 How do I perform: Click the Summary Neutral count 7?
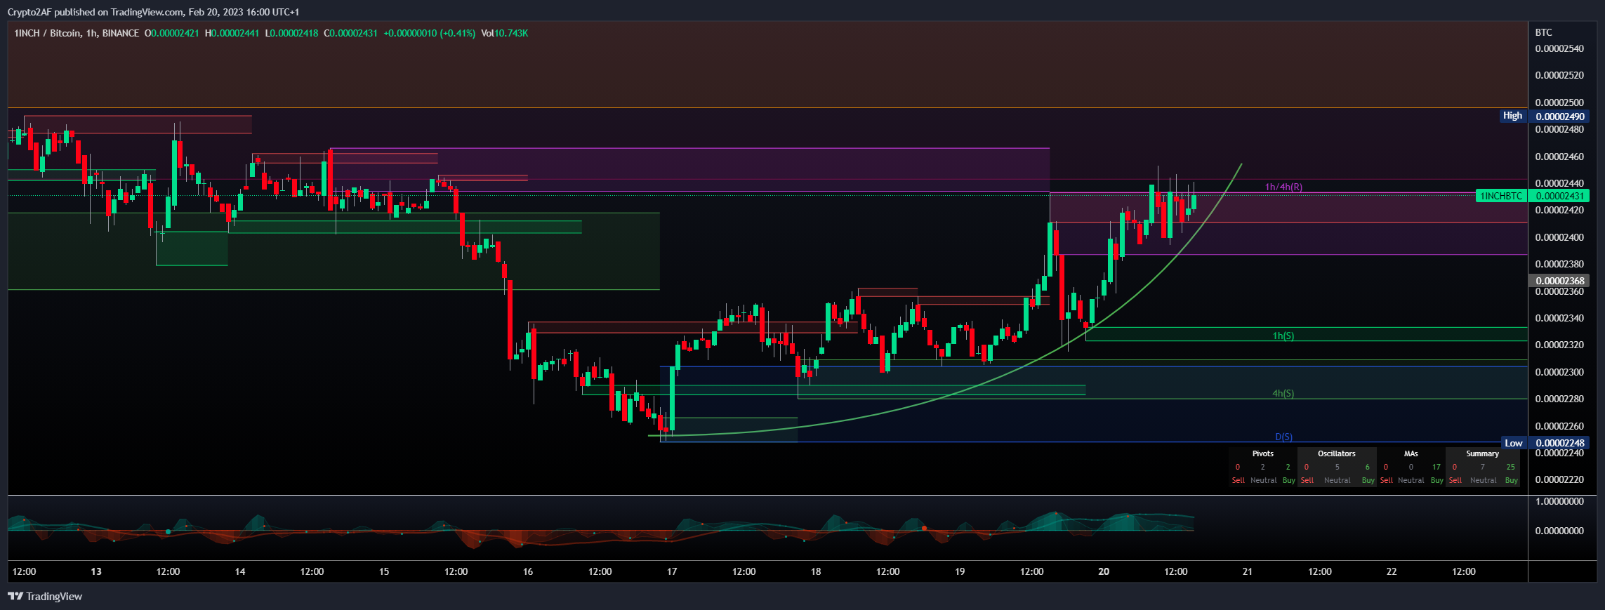pos(1483,467)
